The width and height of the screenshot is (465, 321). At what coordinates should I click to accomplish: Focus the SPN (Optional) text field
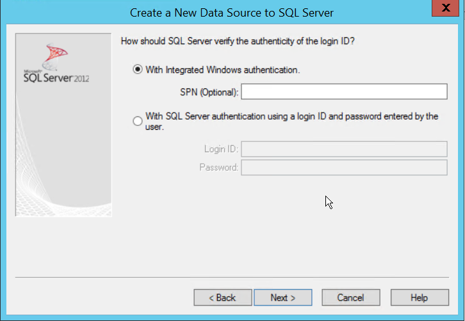[344, 92]
